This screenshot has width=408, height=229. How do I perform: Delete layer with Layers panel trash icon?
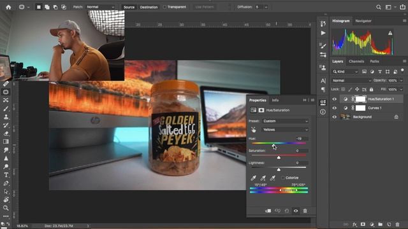click(x=397, y=225)
